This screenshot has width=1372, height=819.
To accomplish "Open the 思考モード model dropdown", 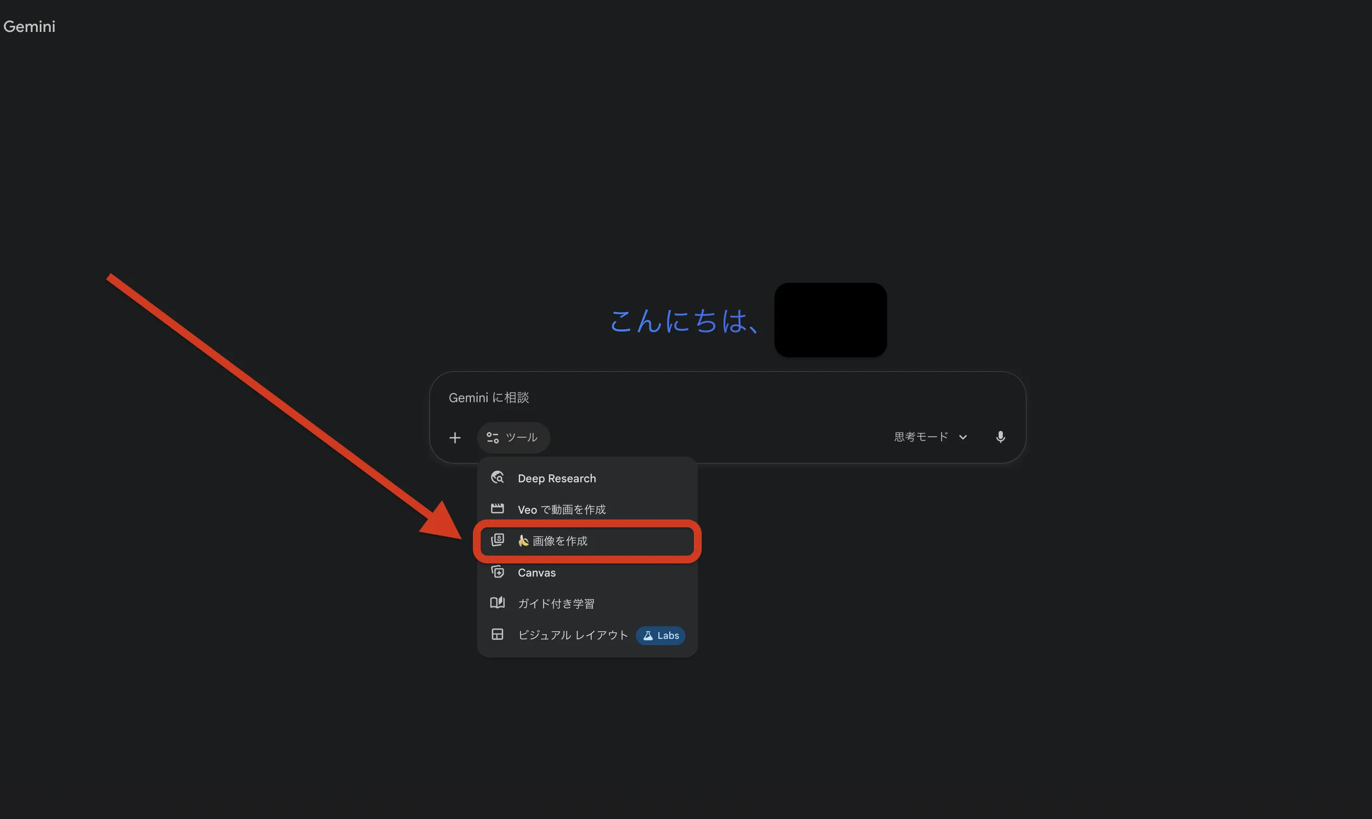I will [931, 437].
